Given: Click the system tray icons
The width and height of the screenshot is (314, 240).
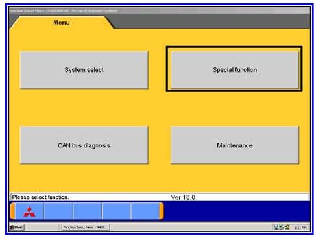Looking at the screenshot, I should [282, 228].
